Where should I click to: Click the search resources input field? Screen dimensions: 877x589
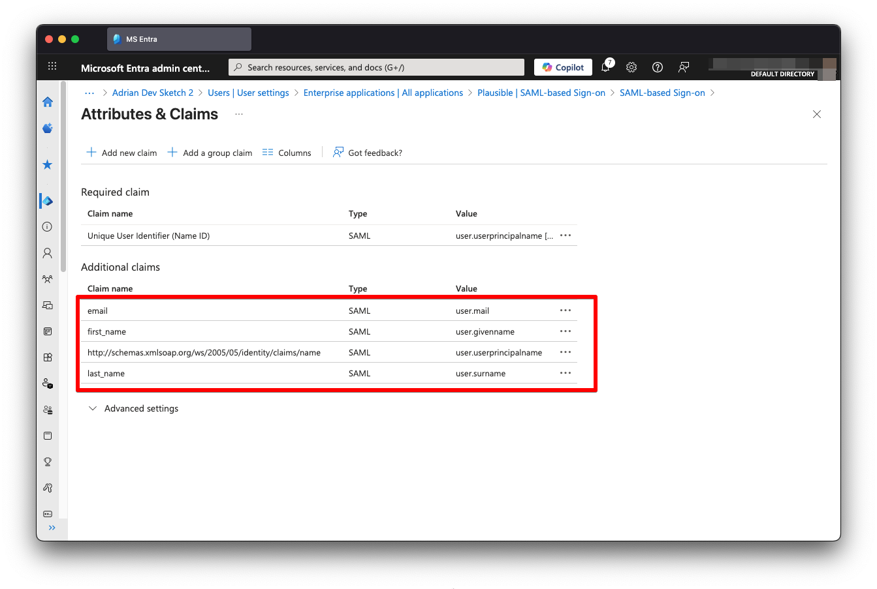[376, 67]
